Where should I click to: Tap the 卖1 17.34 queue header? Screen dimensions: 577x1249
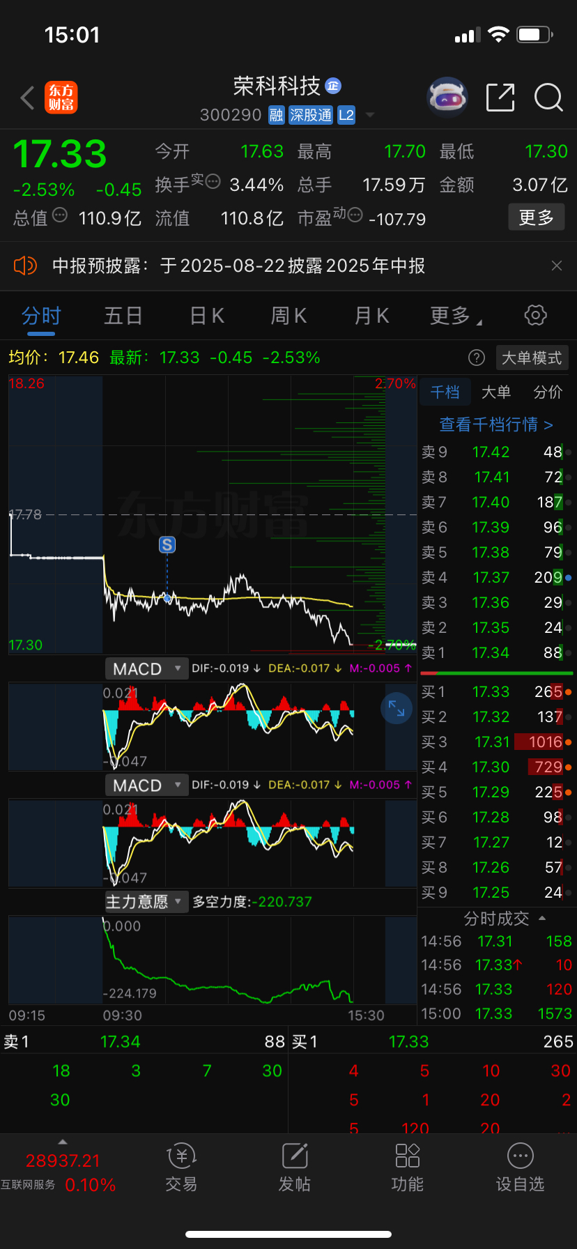pos(144,1042)
